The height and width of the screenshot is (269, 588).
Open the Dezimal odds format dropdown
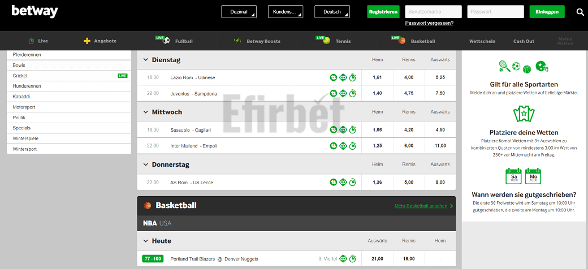coord(239,12)
